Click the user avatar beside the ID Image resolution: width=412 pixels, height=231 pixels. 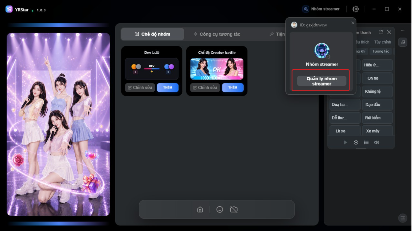(294, 25)
